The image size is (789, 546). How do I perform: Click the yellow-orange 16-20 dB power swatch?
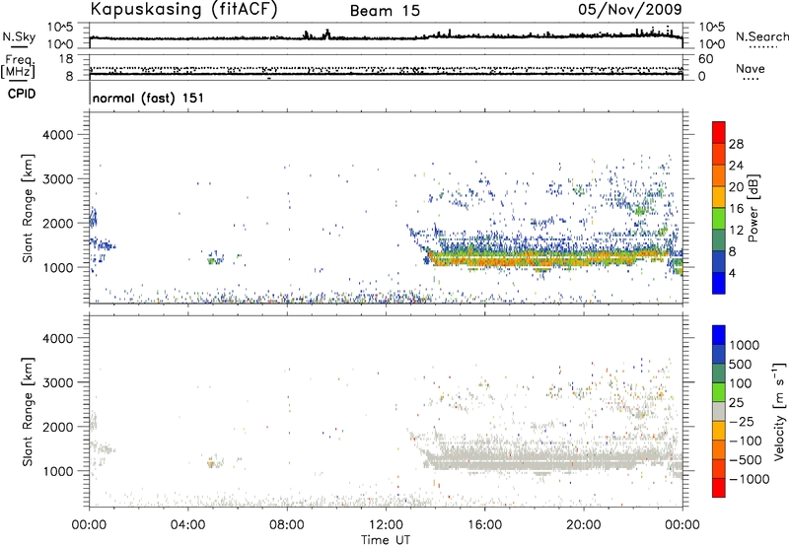[719, 196]
